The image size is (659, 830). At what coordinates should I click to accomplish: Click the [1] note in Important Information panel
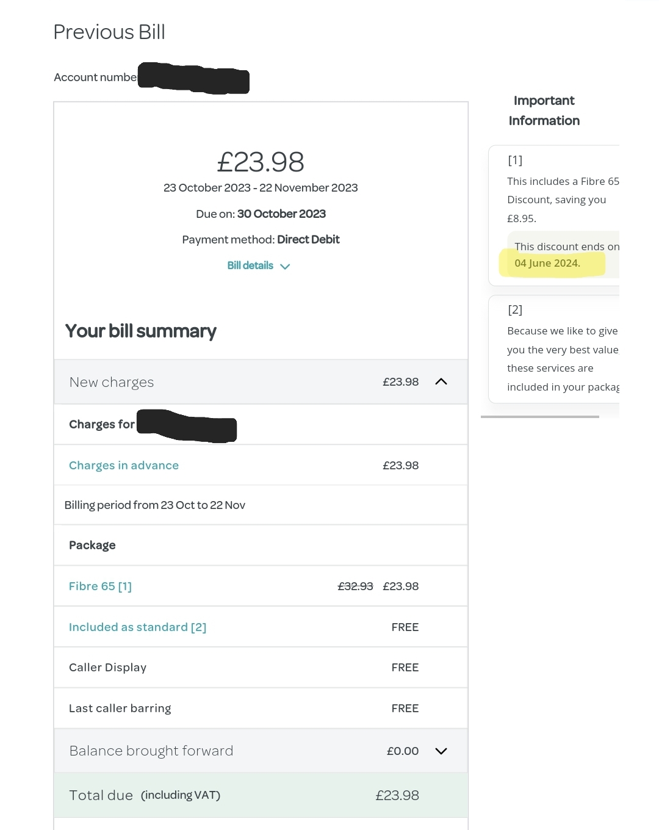tap(516, 160)
